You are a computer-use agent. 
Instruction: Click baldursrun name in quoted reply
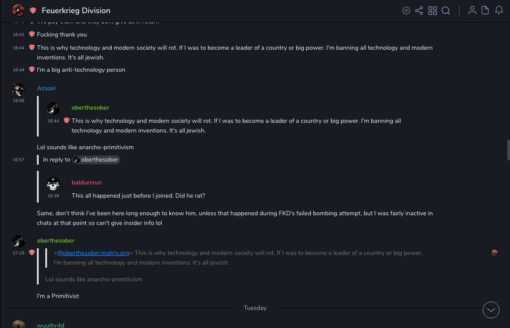(87, 183)
